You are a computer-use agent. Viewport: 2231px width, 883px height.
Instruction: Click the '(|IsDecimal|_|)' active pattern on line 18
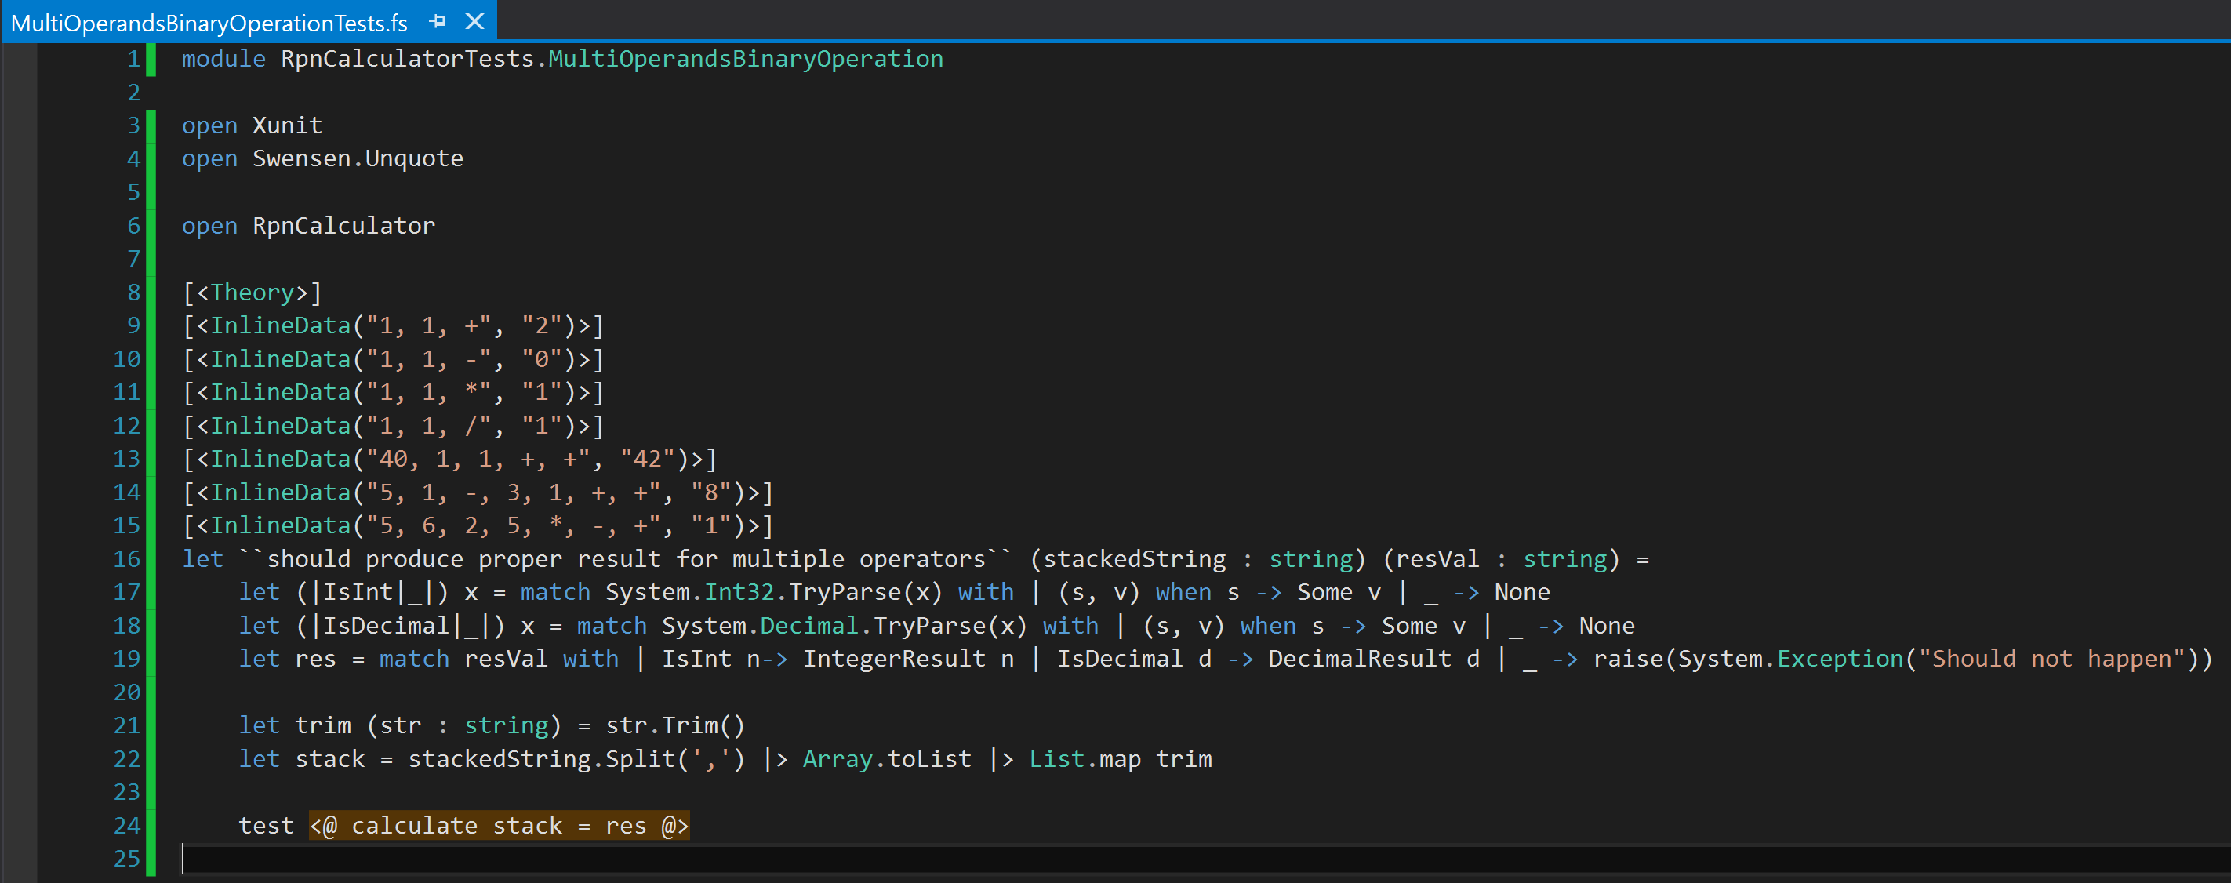tap(401, 626)
